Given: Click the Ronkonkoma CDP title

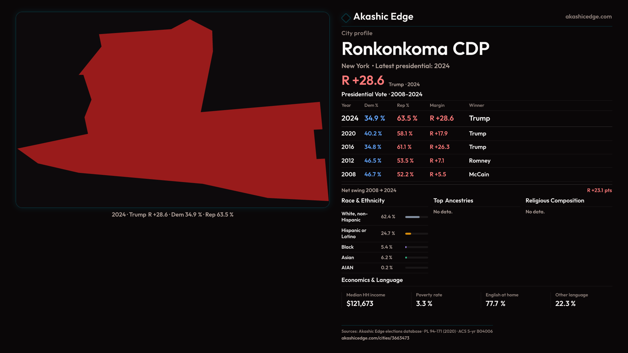Looking at the screenshot, I should coord(415,49).
